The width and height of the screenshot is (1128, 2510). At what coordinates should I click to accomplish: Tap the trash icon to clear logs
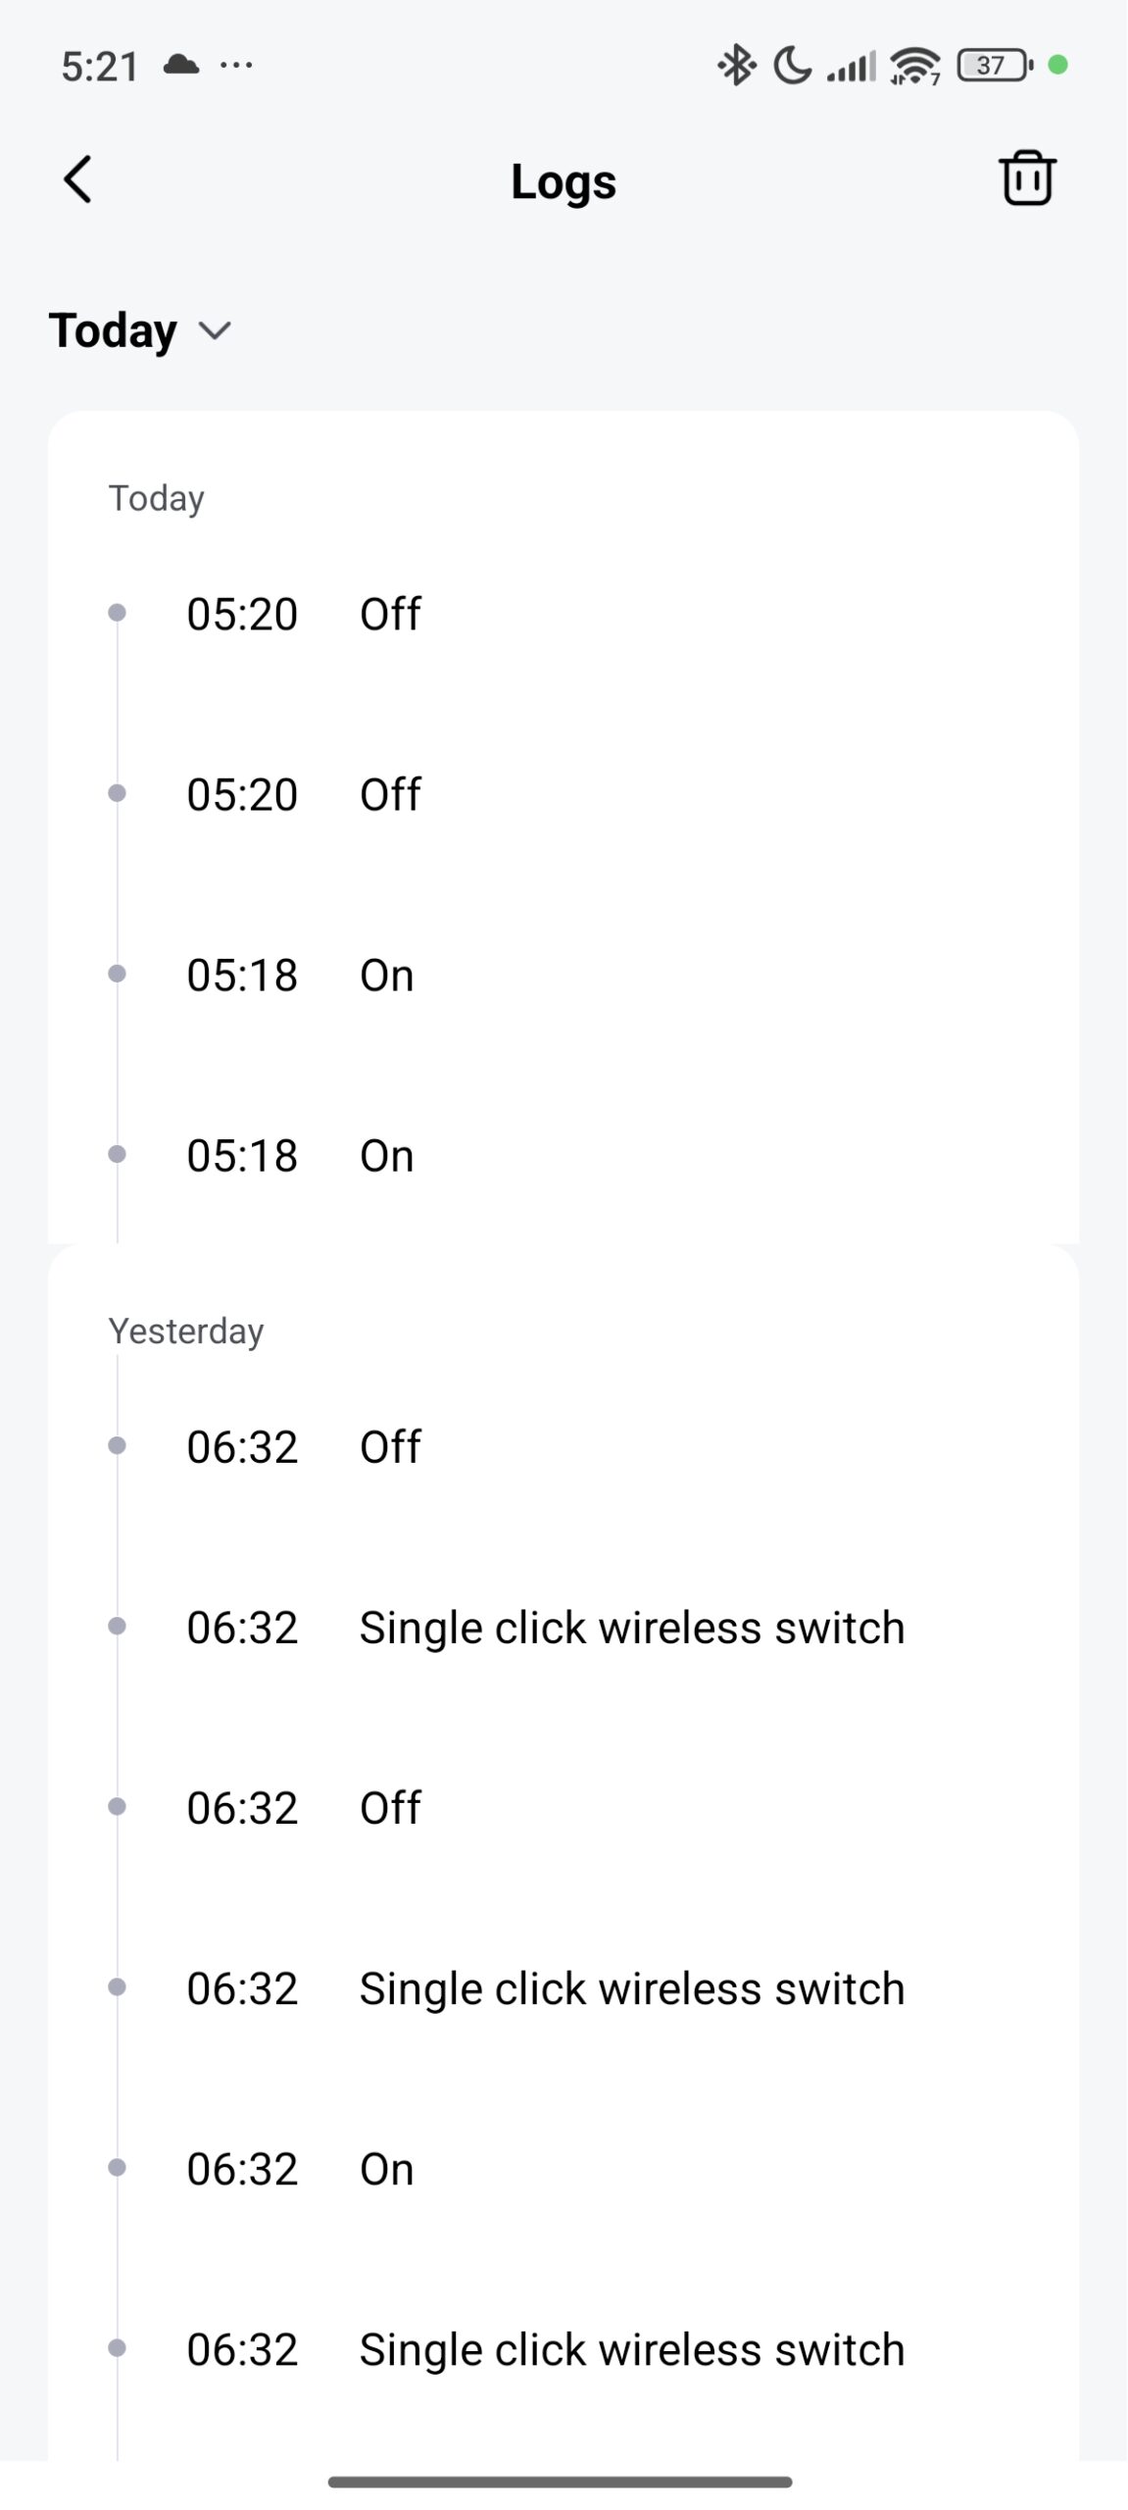(1026, 178)
